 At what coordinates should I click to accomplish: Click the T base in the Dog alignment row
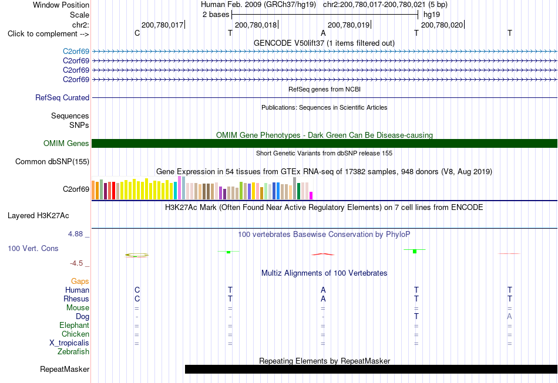click(416, 316)
